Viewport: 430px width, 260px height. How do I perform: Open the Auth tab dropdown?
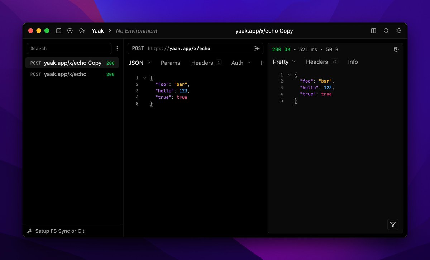[x=241, y=63]
